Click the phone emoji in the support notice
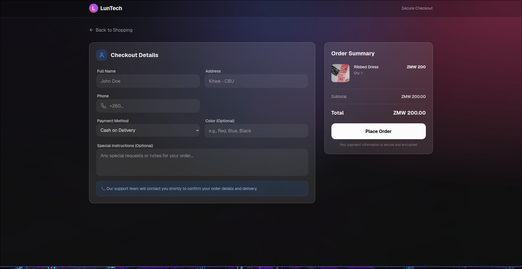The height and width of the screenshot is (269, 522). click(x=103, y=189)
